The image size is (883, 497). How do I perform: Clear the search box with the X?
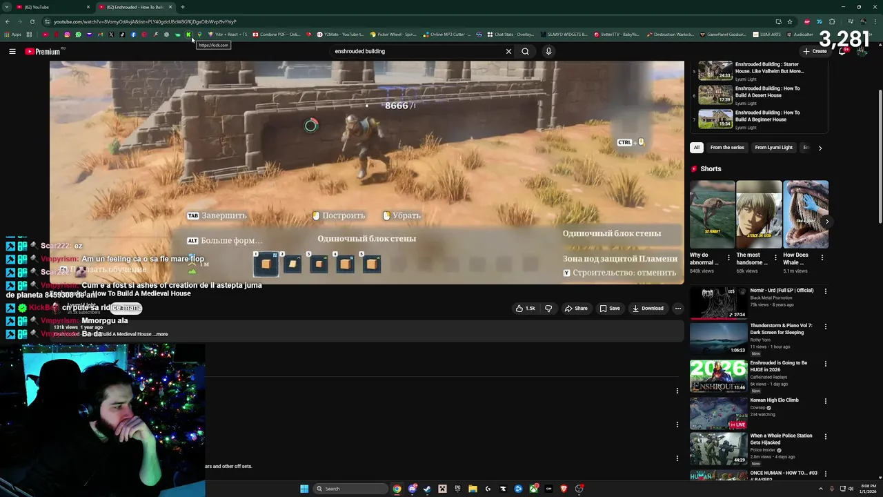508,51
